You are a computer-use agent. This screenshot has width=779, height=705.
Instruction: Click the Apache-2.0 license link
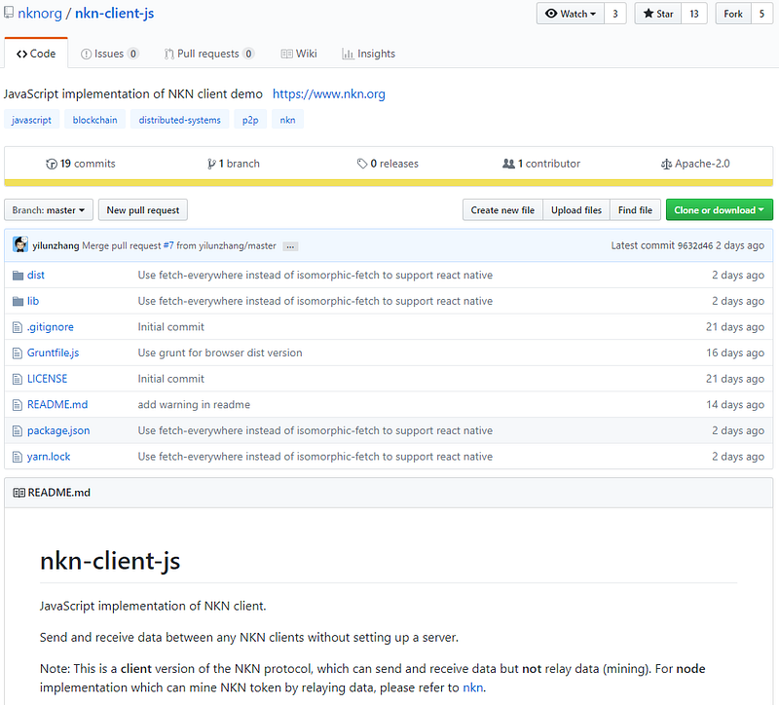click(x=695, y=164)
